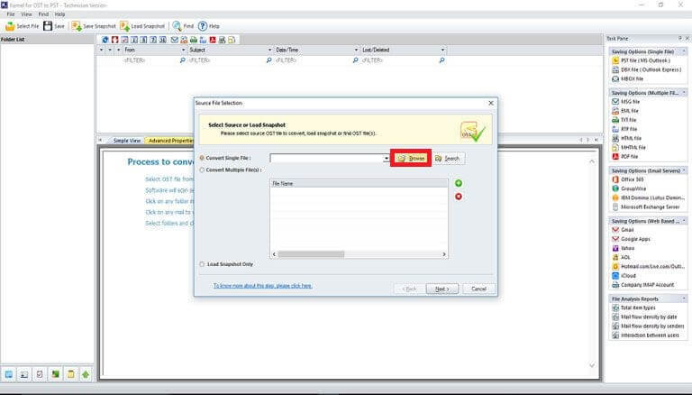Image resolution: width=692 pixels, height=395 pixels.
Task: Open the View menu
Action: tap(26, 14)
